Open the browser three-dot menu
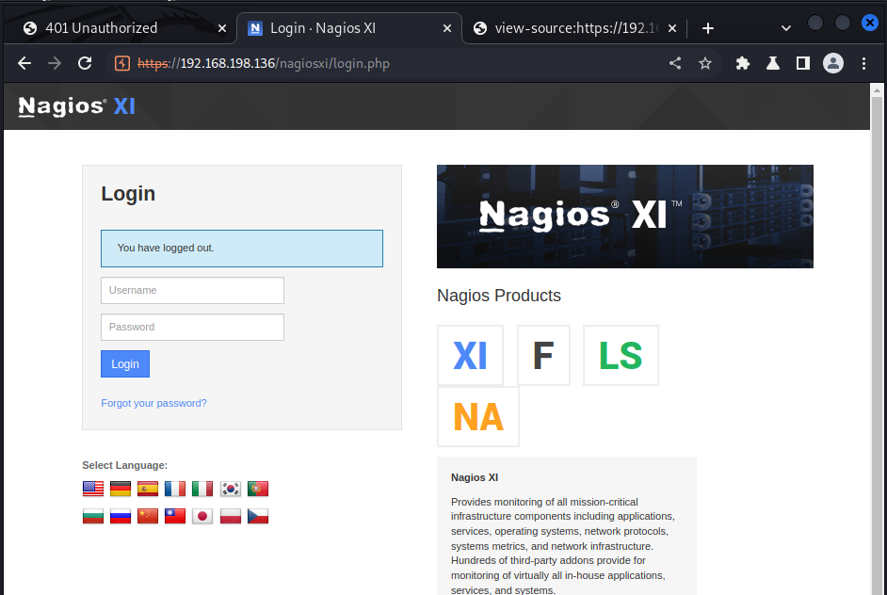 tap(863, 63)
